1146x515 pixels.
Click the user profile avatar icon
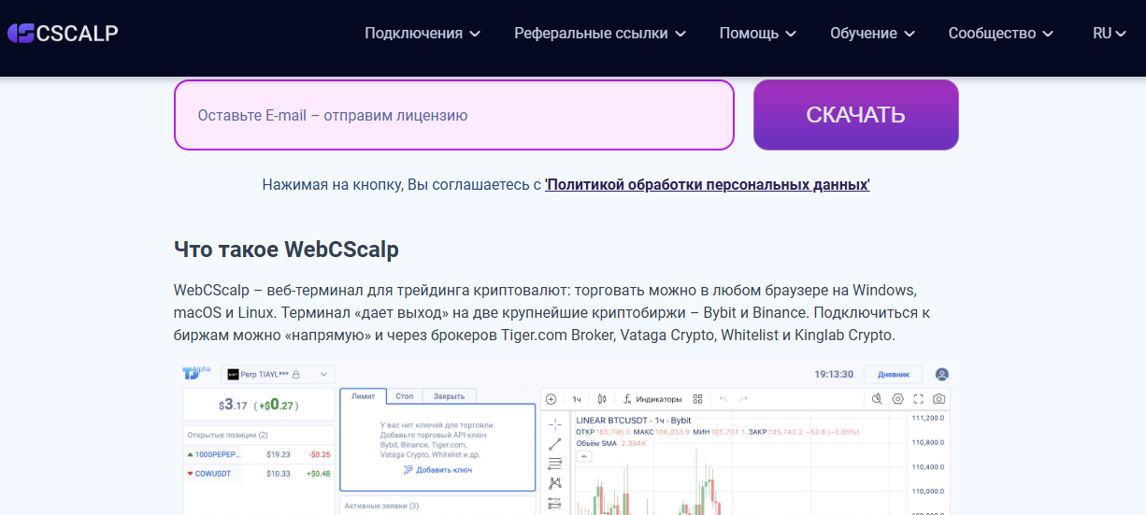pyautogui.click(x=942, y=374)
